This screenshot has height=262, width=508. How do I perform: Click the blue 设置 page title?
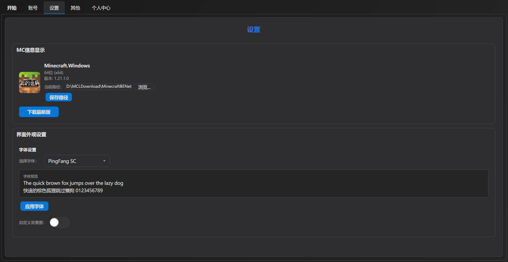(253, 30)
